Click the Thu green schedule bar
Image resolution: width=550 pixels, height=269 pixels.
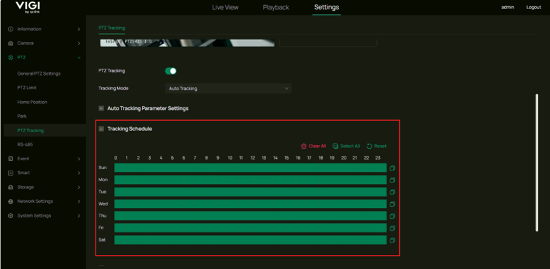(250, 216)
